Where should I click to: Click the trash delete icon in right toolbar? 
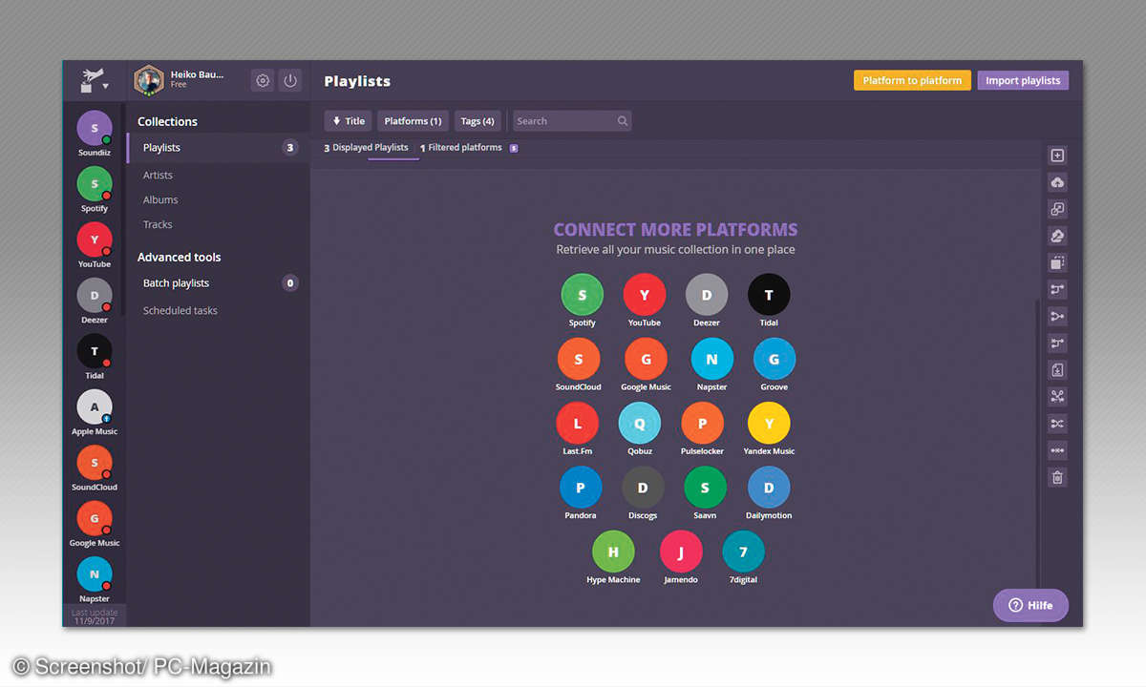1057,477
